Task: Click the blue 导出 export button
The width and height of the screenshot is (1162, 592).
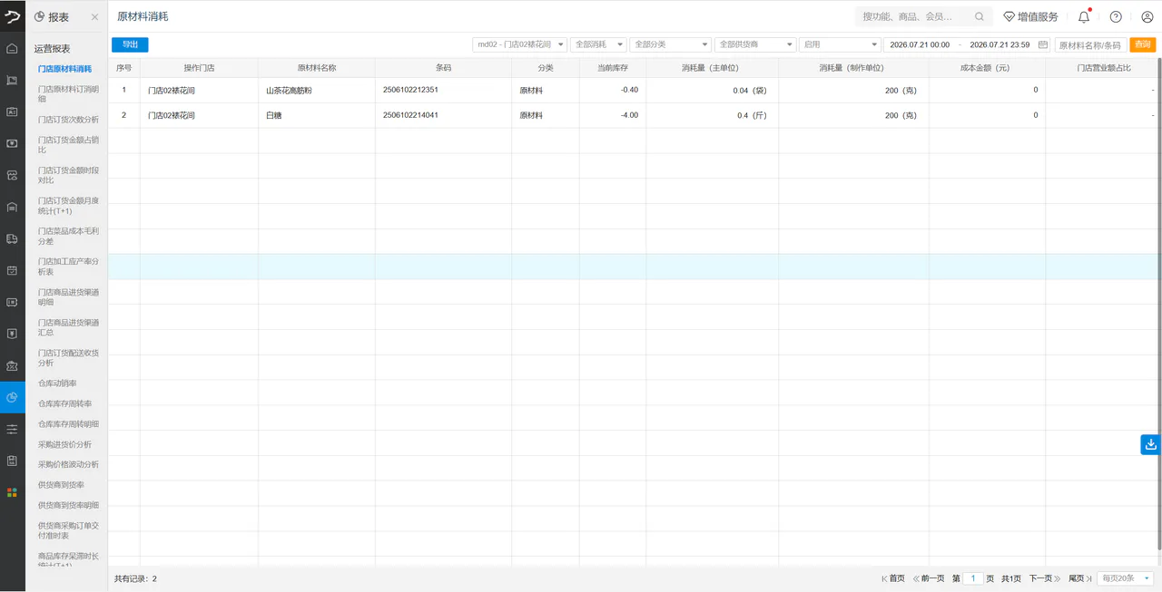Action: coord(130,44)
